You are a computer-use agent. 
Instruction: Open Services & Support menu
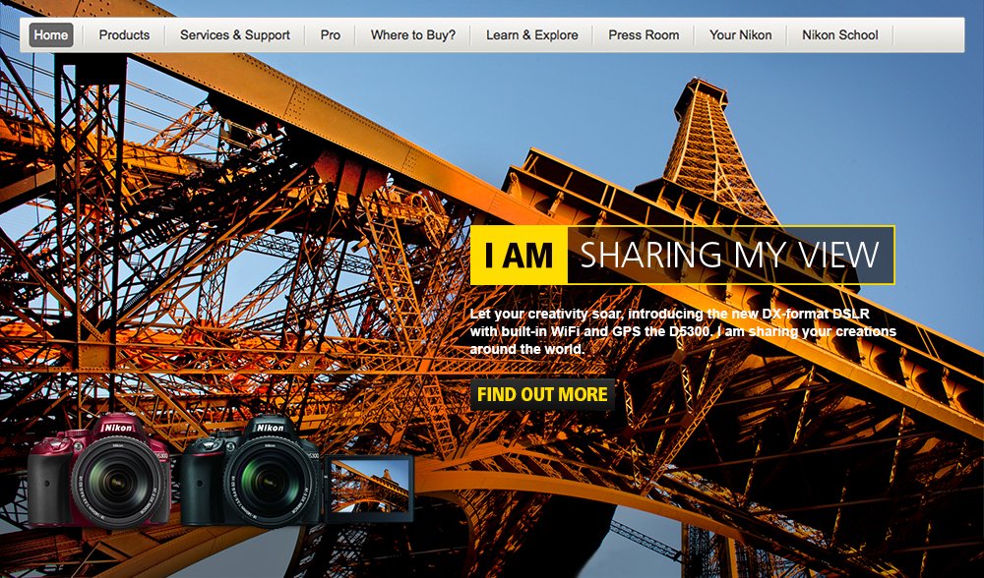234,35
